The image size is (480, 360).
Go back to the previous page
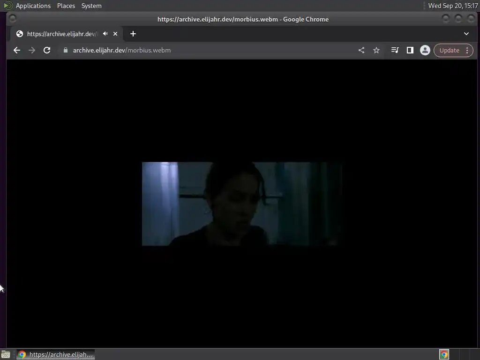point(17,50)
